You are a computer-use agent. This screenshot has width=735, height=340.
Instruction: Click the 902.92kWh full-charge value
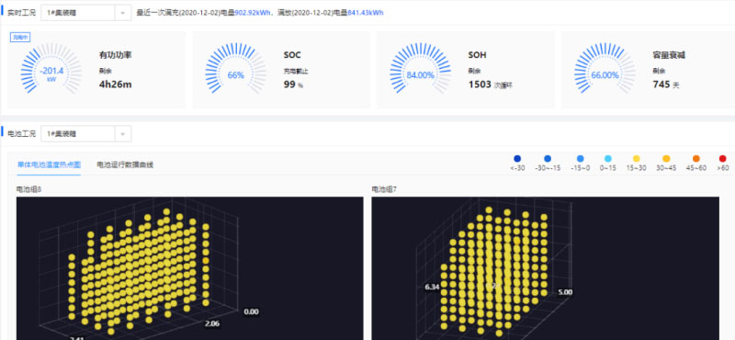[x=252, y=13]
